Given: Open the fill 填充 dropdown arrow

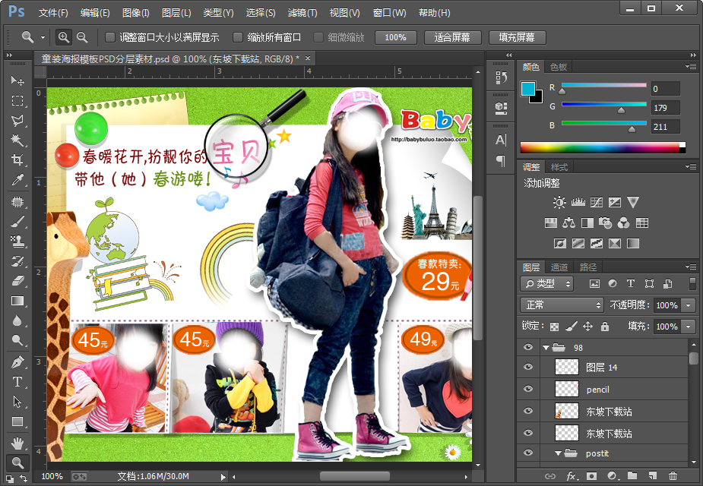Looking at the screenshot, I should coord(689,326).
